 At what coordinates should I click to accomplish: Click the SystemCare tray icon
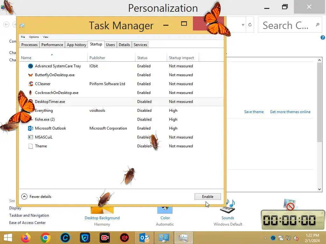[273, 238]
